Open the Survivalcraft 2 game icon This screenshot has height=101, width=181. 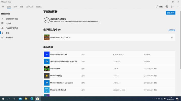(x=47, y=69)
